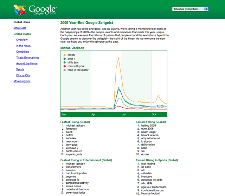Click 'transformers' in Entertainment list
225x196 pixels.
[73, 167]
